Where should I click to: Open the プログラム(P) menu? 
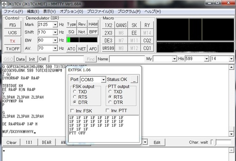click(129, 11)
